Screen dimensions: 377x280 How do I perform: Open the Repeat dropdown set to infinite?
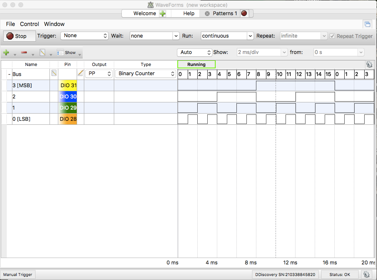[304, 36]
